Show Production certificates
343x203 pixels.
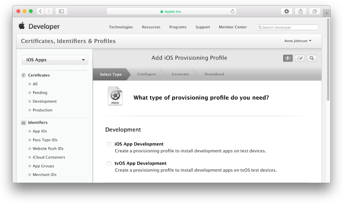click(x=43, y=110)
